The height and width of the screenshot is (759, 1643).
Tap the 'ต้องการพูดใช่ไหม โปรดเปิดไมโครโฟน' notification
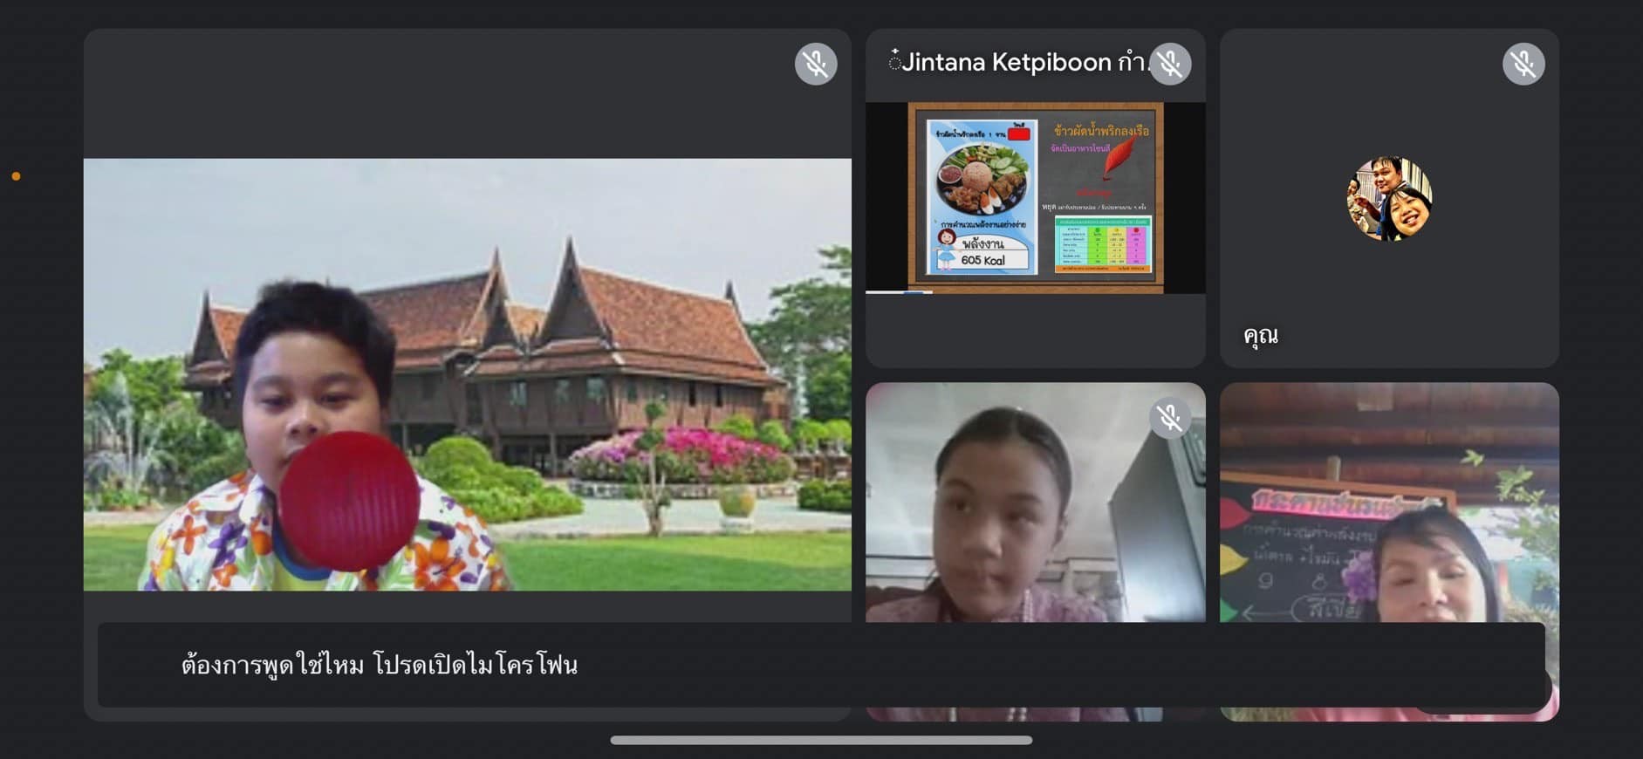821,665
